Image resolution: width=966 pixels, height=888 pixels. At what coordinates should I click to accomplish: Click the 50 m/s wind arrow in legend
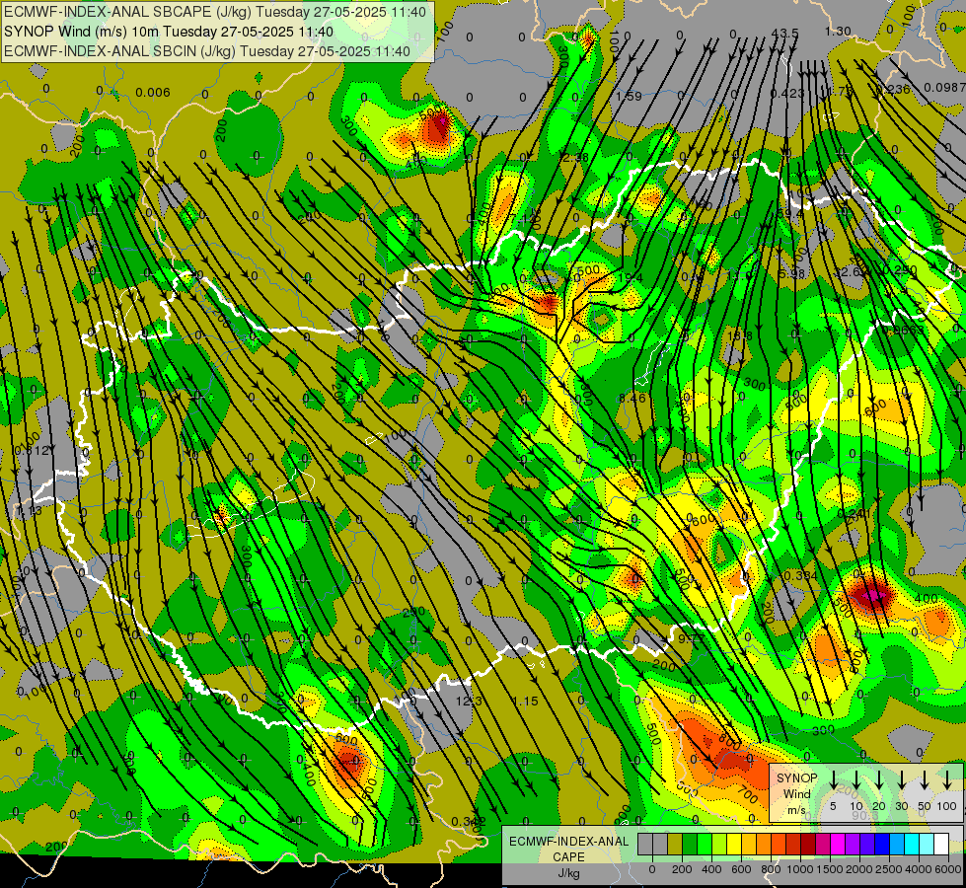925,779
